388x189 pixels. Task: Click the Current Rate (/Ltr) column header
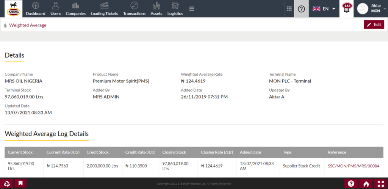coord(63,152)
